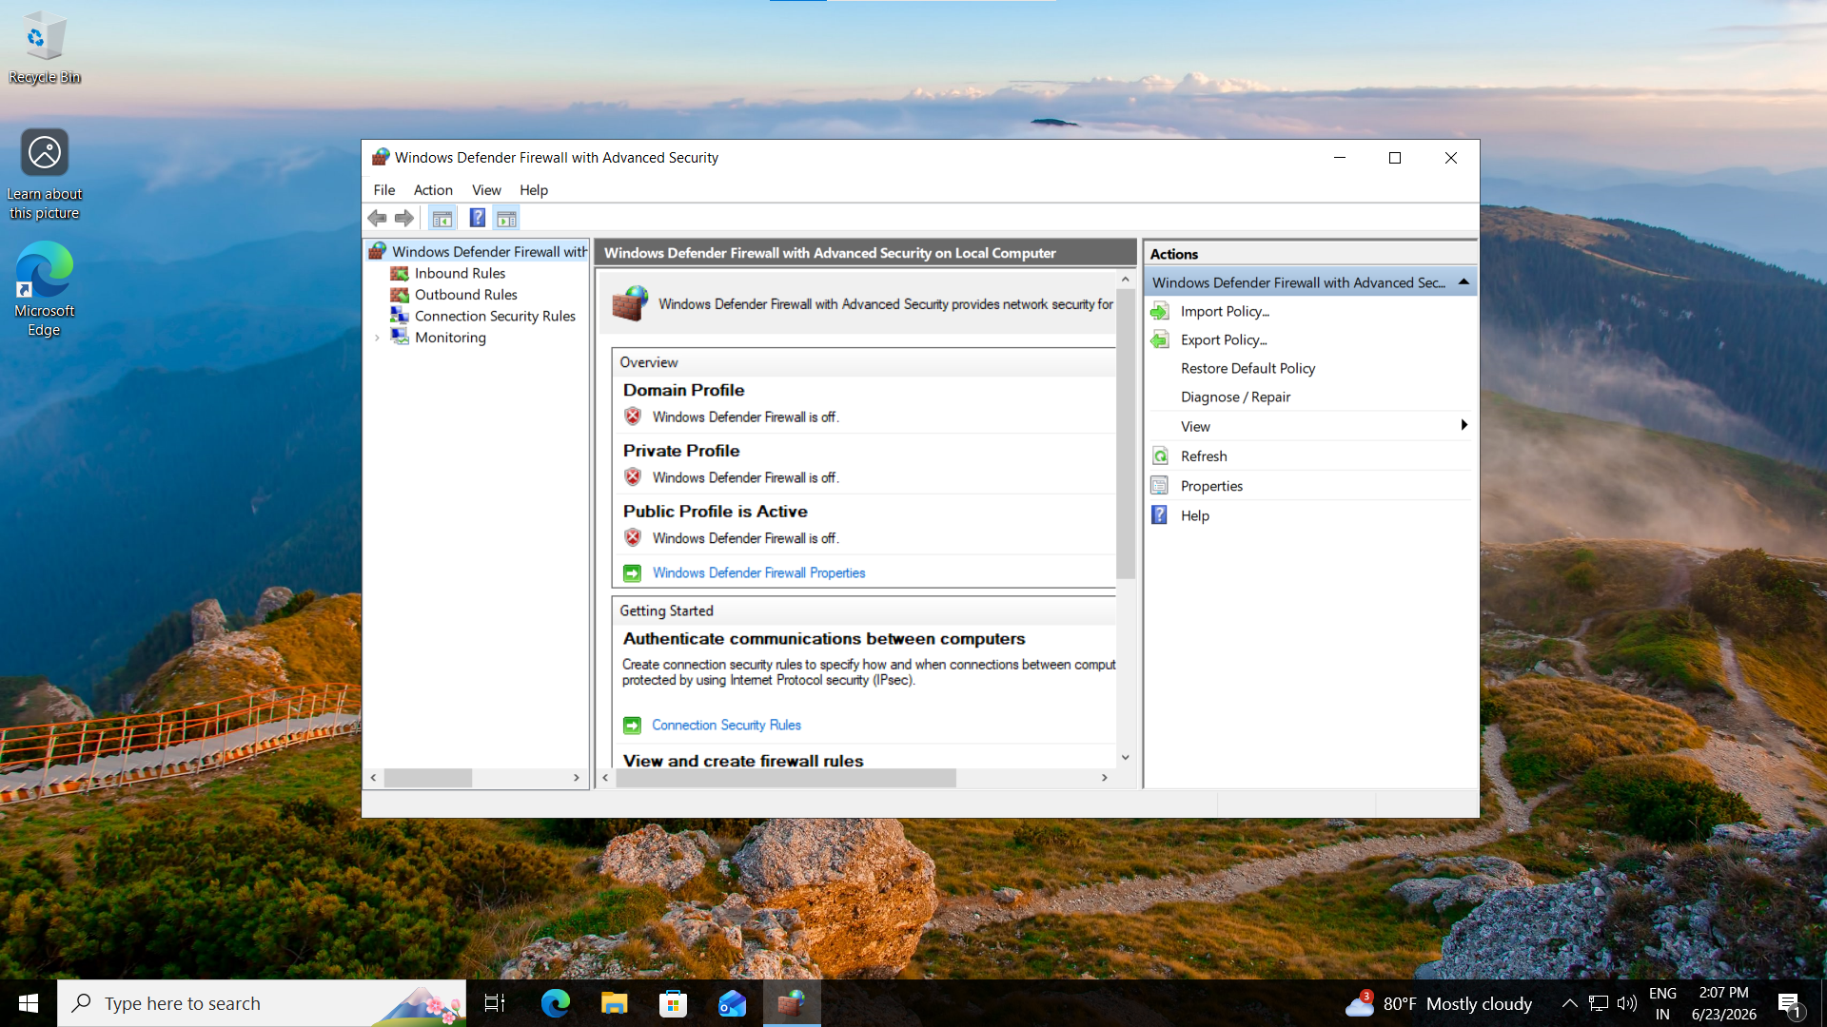The width and height of the screenshot is (1827, 1027).
Task: Open the Action menu
Action: (x=433, y=190)
